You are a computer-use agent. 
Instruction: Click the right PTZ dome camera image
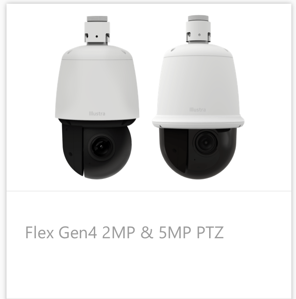pos(198,97)
